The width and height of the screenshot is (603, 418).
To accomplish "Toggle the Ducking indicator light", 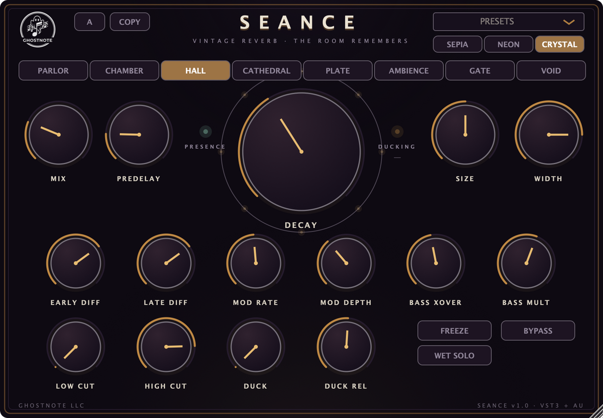I will pos(397,132).
